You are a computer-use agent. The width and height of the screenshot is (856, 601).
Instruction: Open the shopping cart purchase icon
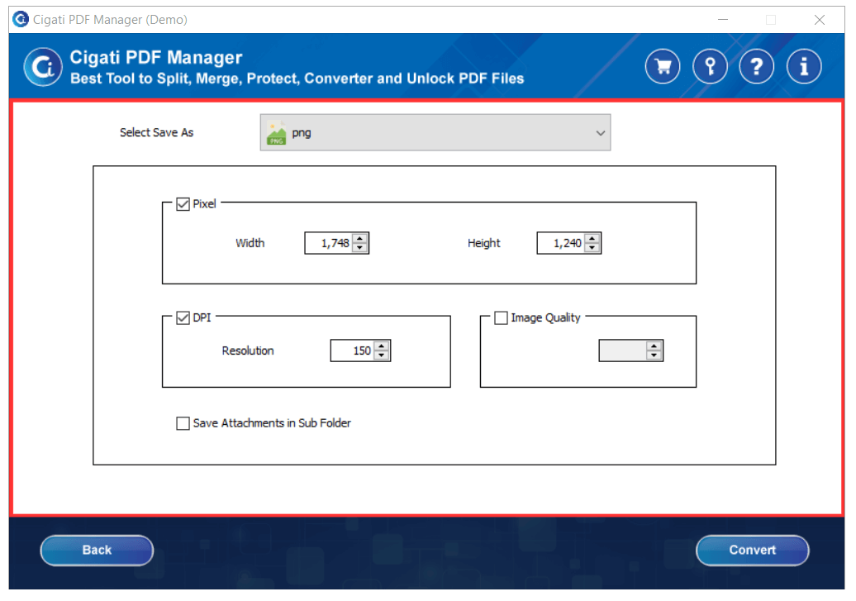point(663,67)
